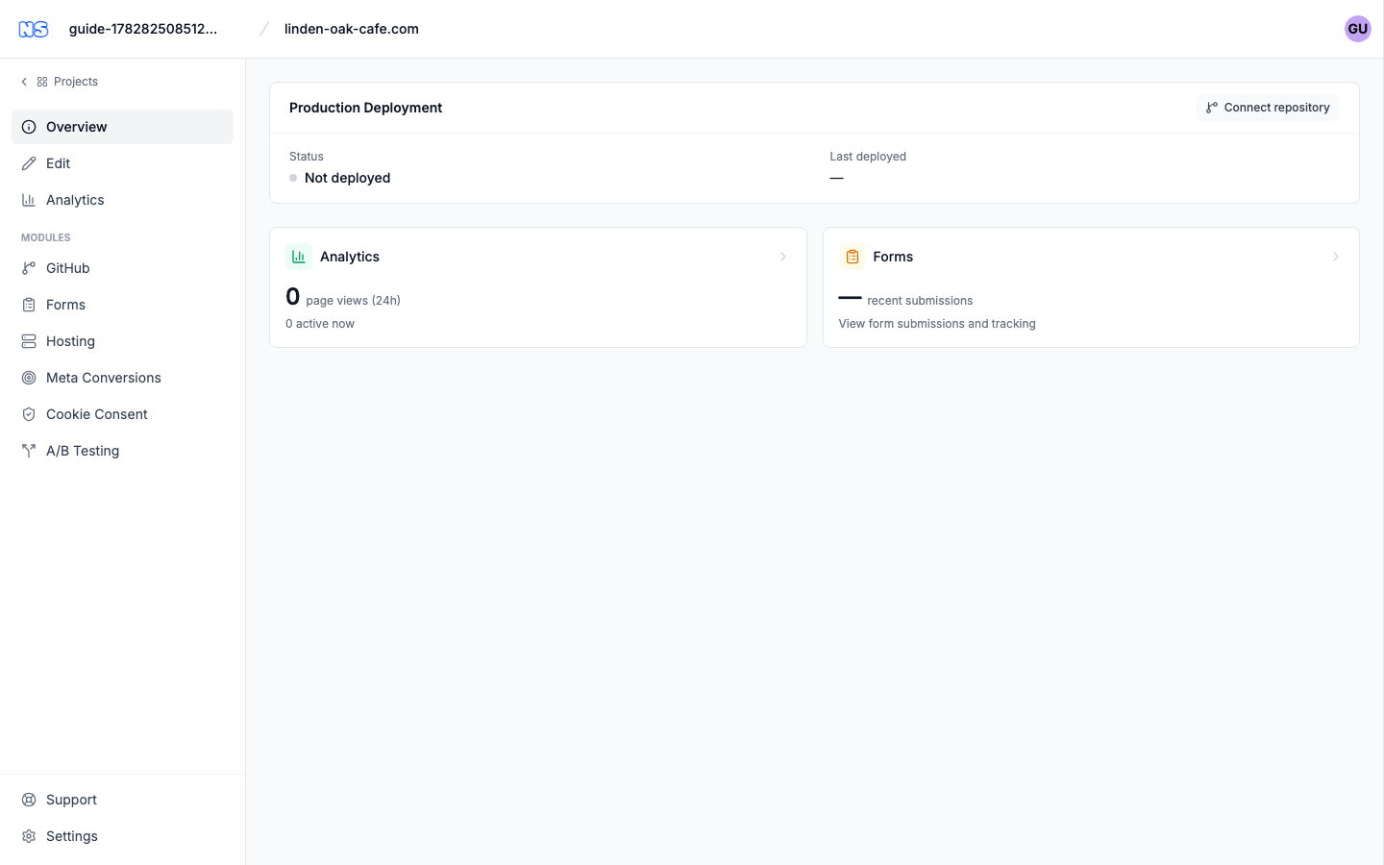Click the Production Deployment heading
Viewport: 1384px width, 865px height.
365,108
